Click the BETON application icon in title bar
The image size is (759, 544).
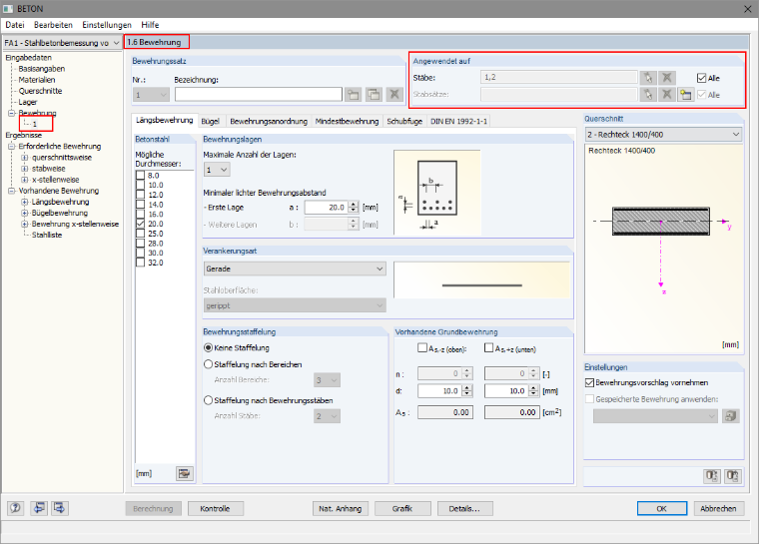pyautogui.click(x=8, y=9)
